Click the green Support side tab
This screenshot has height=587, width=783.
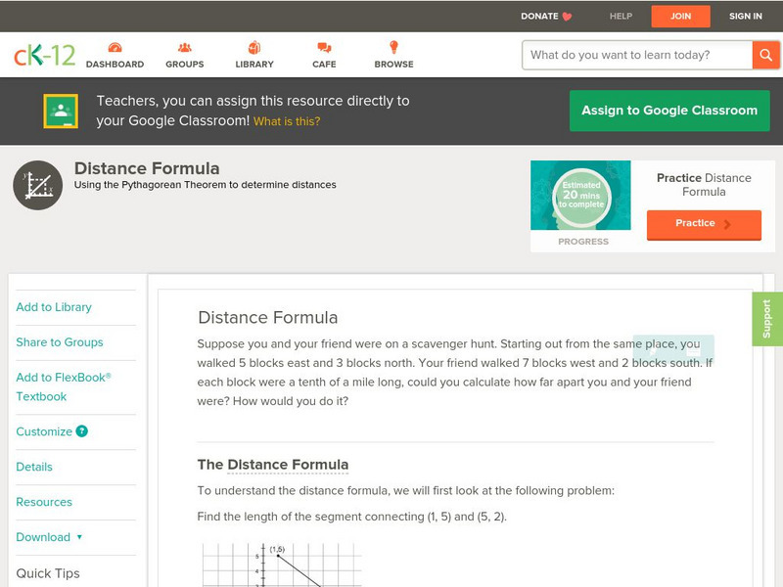pyautogui.click(x=767, y=319)
